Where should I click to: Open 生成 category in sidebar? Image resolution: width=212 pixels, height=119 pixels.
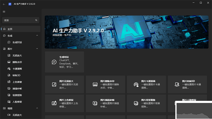21,35
